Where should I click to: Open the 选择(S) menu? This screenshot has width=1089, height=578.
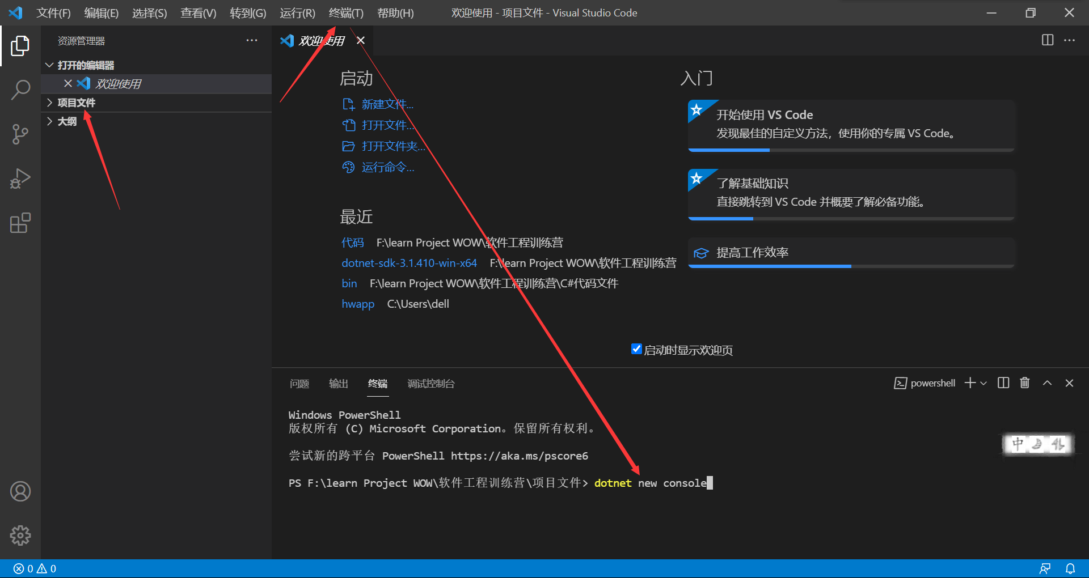pyautogui.click(x=149, y=12)
